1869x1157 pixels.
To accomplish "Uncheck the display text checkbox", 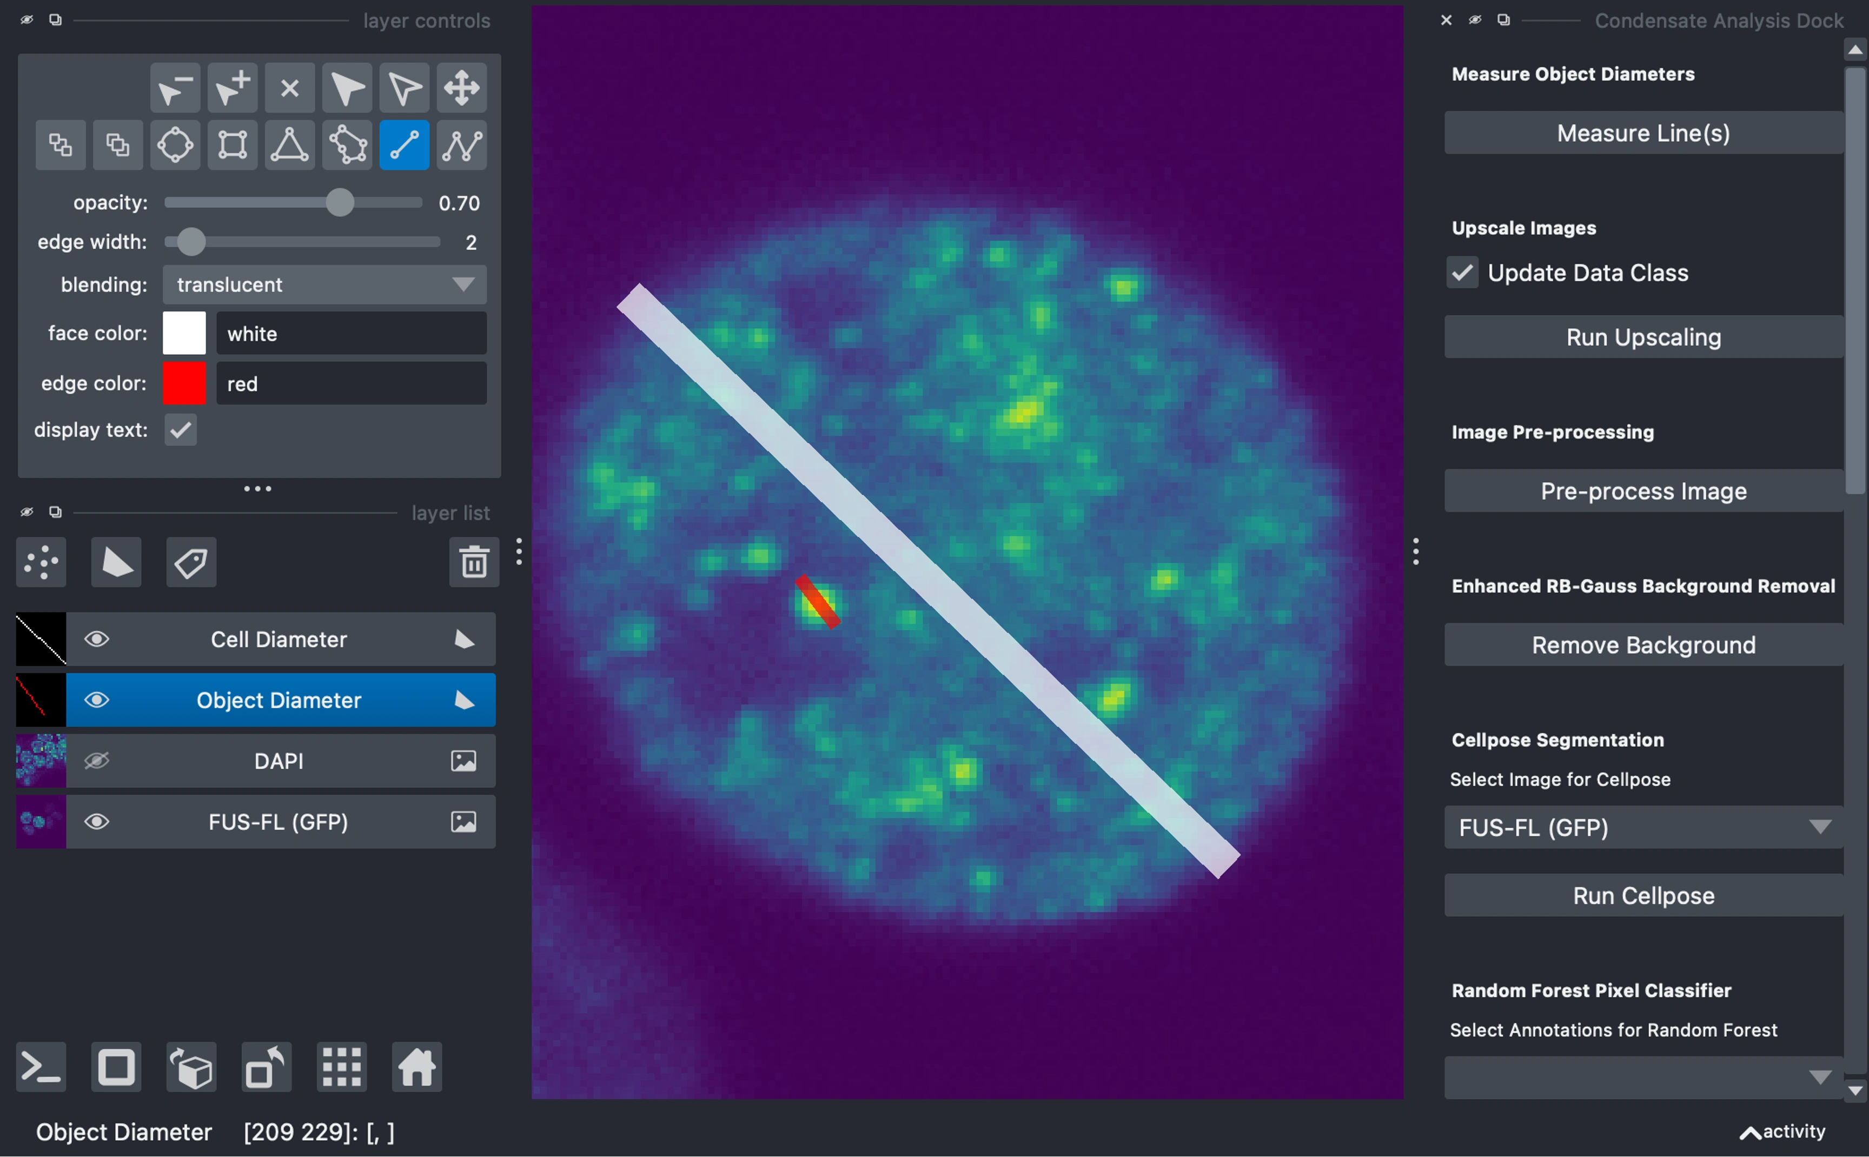I will [181, 430].
